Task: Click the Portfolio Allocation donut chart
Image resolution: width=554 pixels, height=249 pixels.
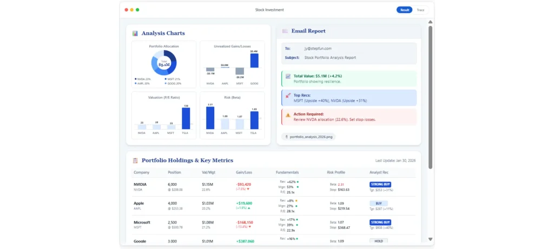Action: click(164, 63)
